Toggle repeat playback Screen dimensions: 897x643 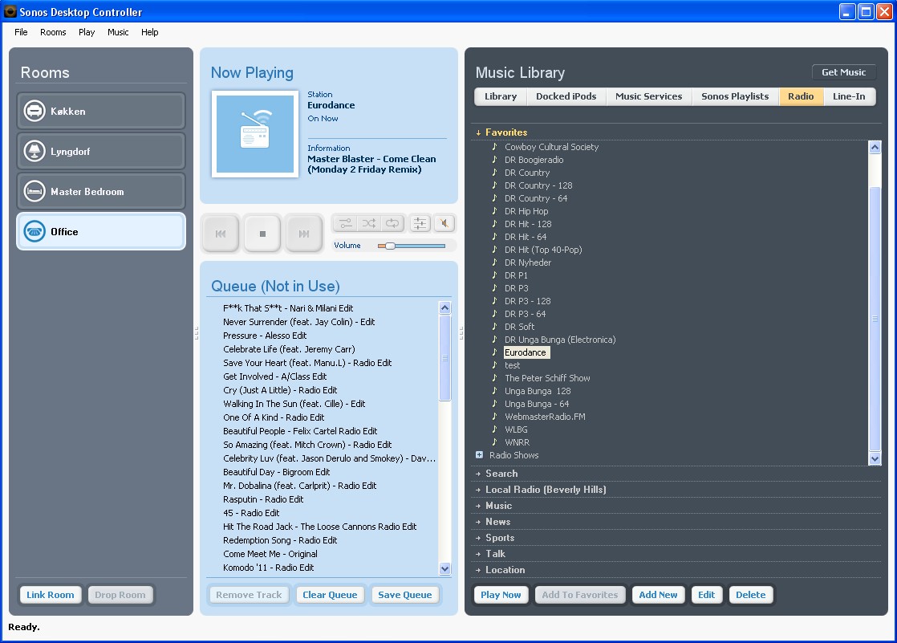[x=392, y=223]
